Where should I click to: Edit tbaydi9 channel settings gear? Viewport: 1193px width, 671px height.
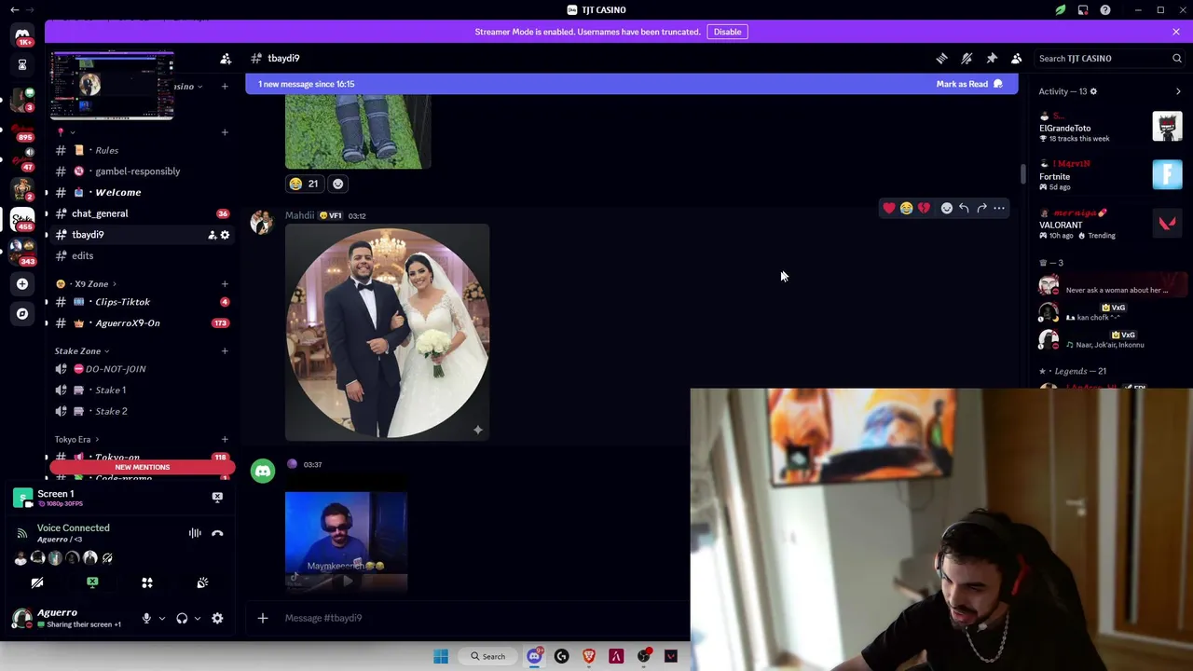(x=225, y=235)
